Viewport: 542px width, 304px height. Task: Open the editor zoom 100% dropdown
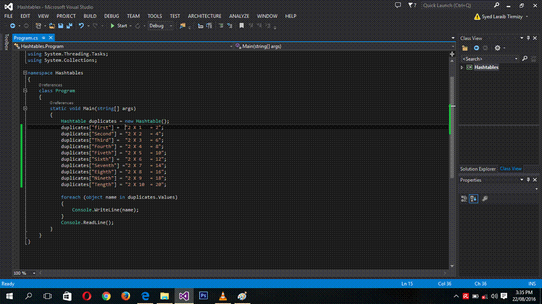click(34, 273)
